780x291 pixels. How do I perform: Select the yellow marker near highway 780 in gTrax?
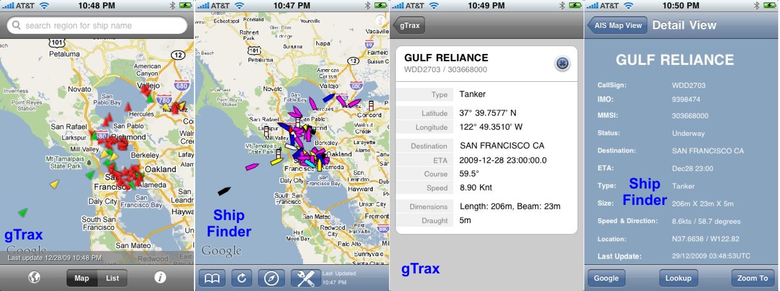[x=166, y=107]
